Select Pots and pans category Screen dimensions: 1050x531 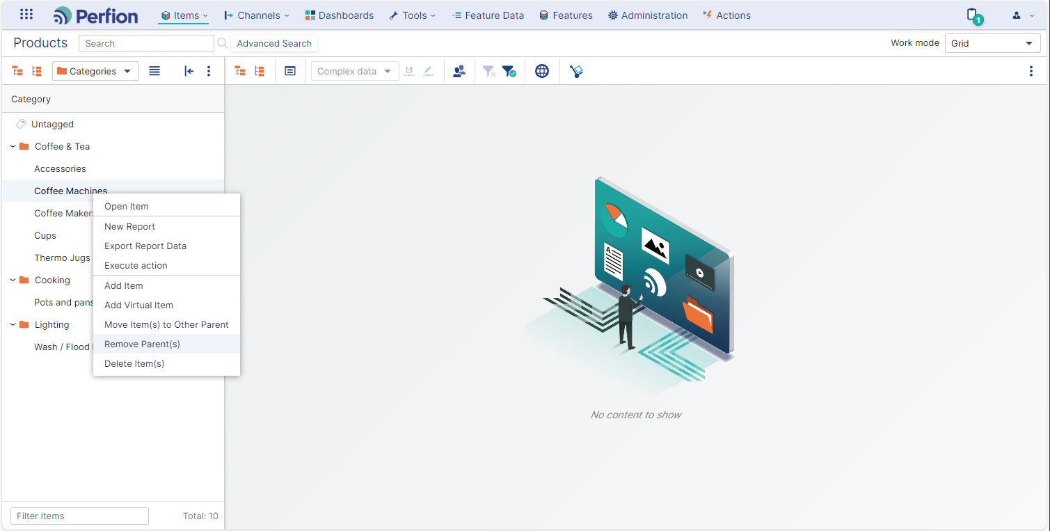63,302
